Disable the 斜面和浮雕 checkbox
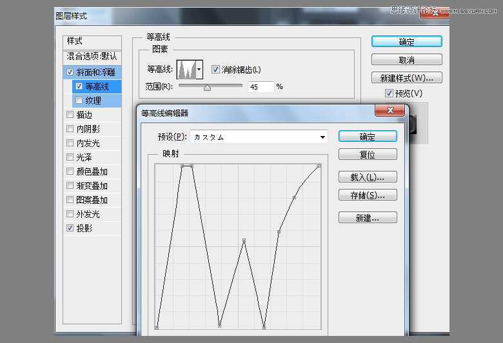The width and height of the screenshot is (503, 343). [x=70, y=72]
